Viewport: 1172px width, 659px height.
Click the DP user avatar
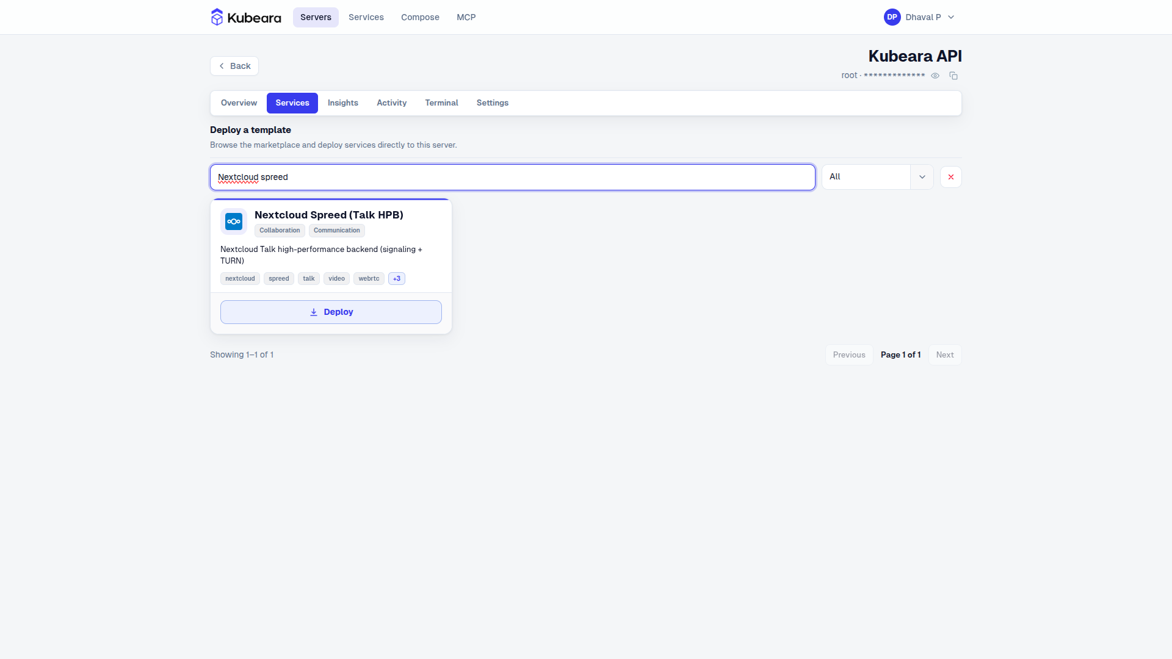point(892,17)
